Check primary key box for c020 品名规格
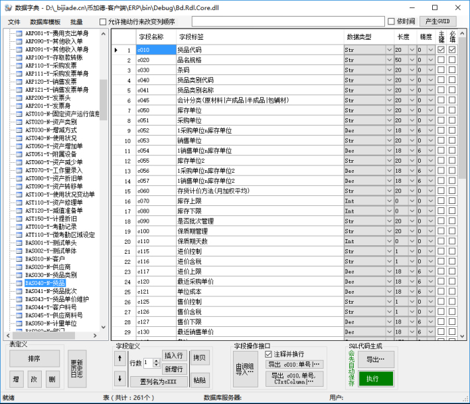This screenshot has width=470, height=404. coord(441,60)
